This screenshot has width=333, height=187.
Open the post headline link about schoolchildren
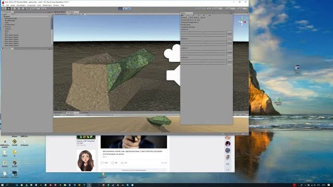pos(133,153)
